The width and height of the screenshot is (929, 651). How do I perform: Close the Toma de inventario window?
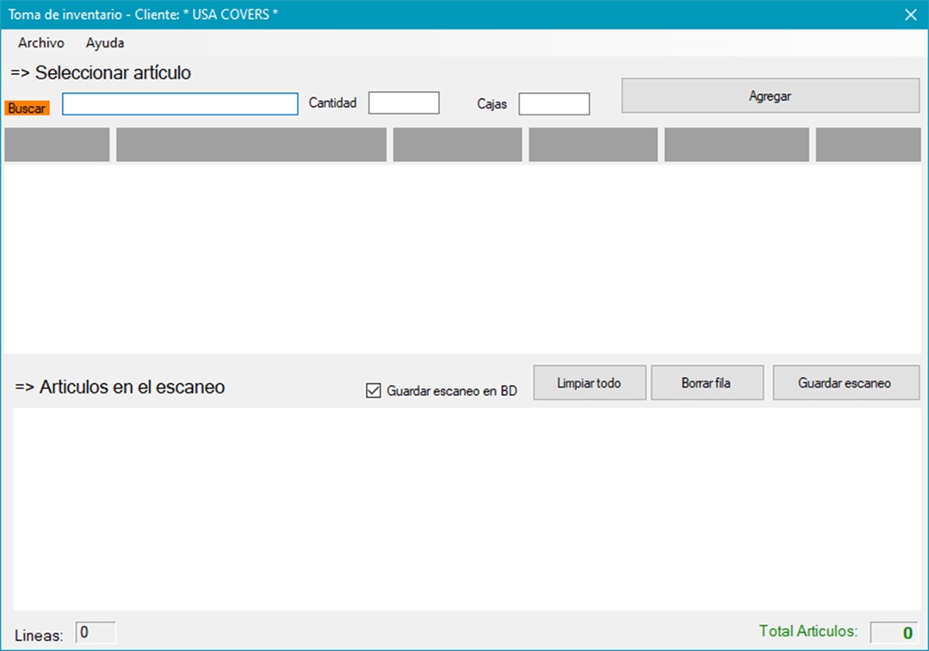[910, 15]
